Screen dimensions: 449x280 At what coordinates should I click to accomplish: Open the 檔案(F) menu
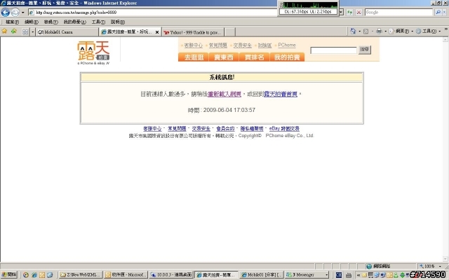click(13, 22)
